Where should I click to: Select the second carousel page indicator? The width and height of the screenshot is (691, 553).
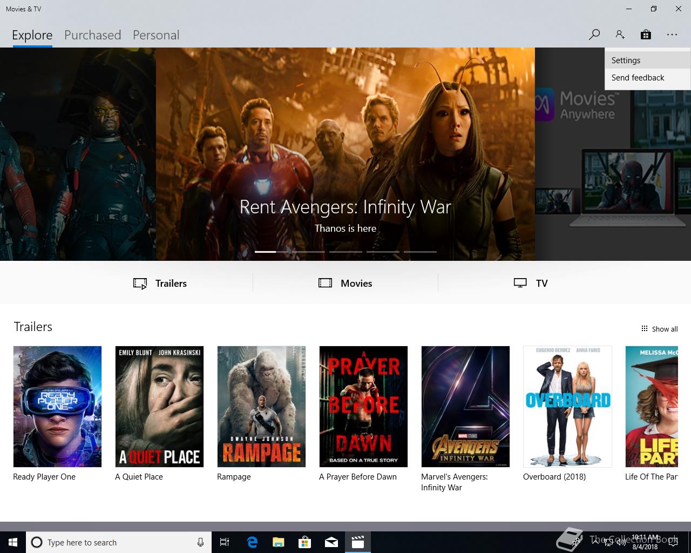(x=309, y=252)
